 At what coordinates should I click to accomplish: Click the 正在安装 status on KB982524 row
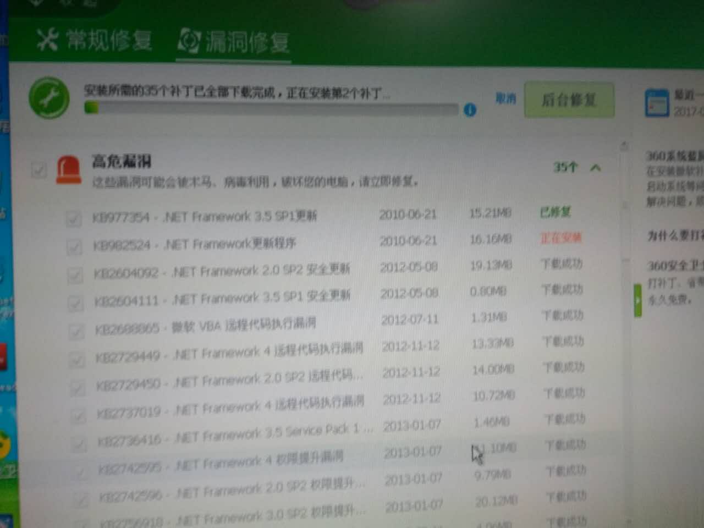point(560,239)
